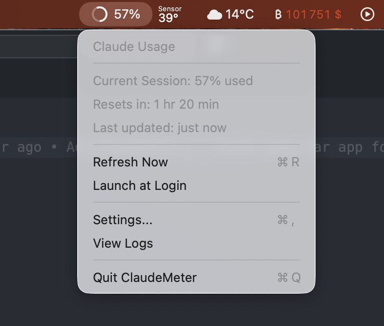384x326 pixels.
Task: Select the Current Session: 57% used entry
Action: click(x=173, y=81)
